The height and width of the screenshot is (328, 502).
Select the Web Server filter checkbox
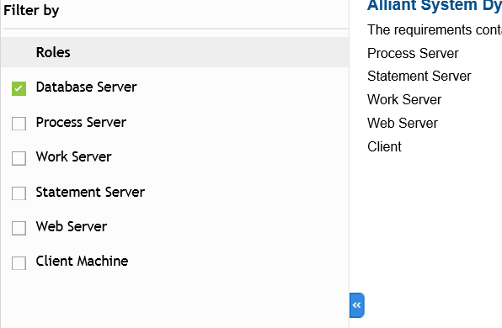pyautogui.click(x=19, y=228)
